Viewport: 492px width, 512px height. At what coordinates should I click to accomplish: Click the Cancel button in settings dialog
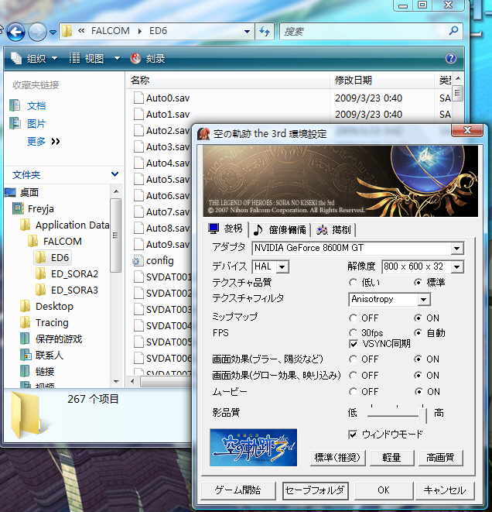445,490
